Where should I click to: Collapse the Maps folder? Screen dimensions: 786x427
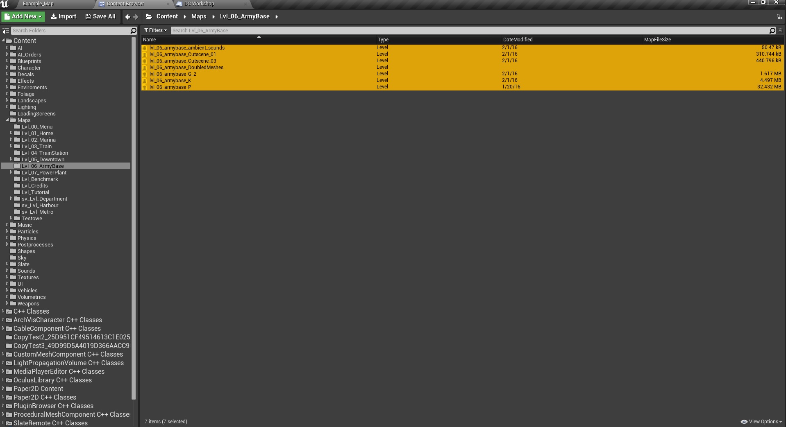7,120
